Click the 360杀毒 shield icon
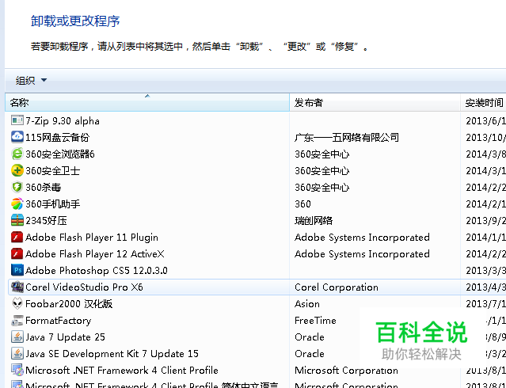The height and width of the screenshot is (388, 506). click(x=17, y=187)
